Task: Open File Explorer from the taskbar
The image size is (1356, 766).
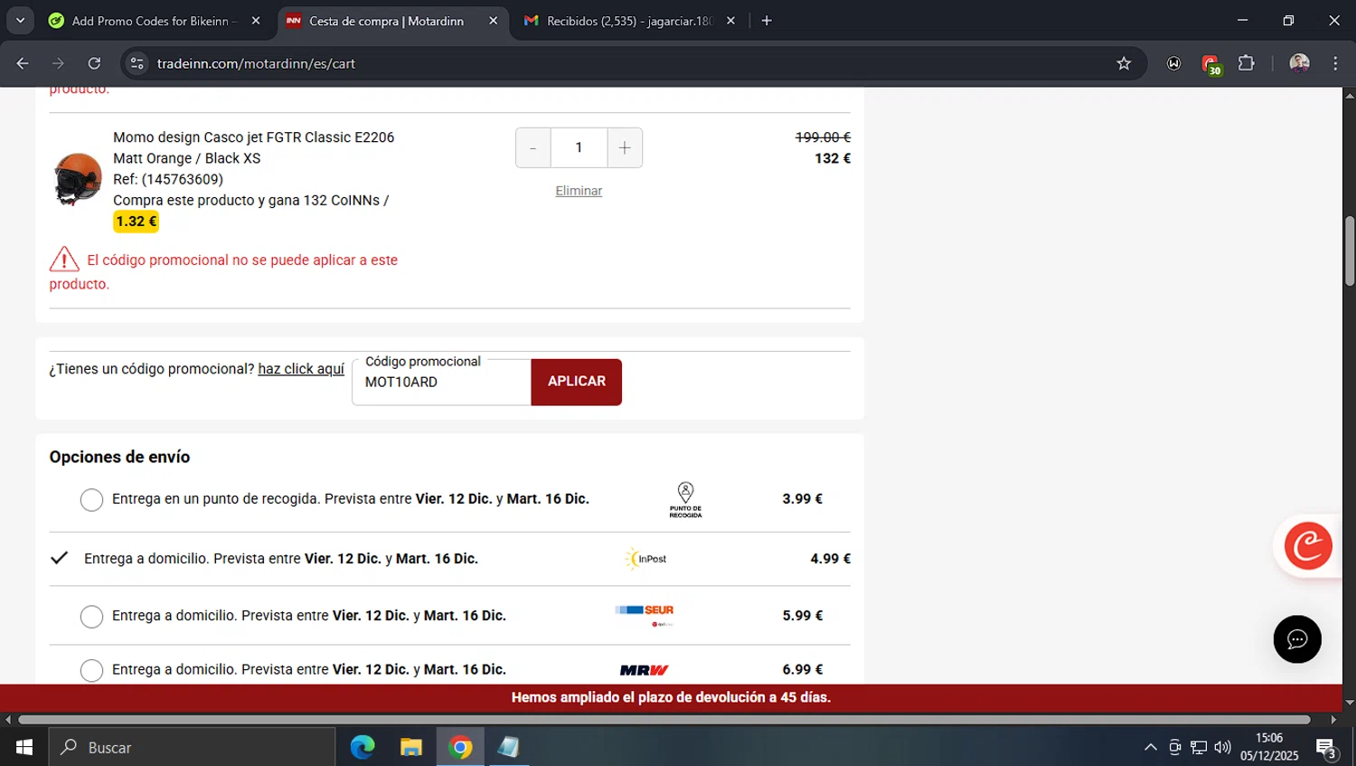Action: tap(411, 747)
